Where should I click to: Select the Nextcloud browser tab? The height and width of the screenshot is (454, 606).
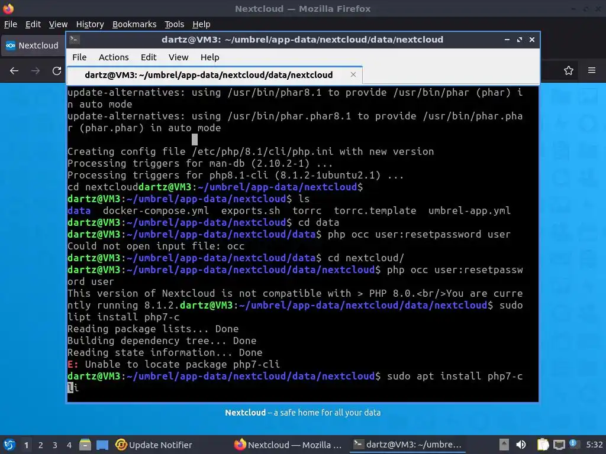[33, 46]
